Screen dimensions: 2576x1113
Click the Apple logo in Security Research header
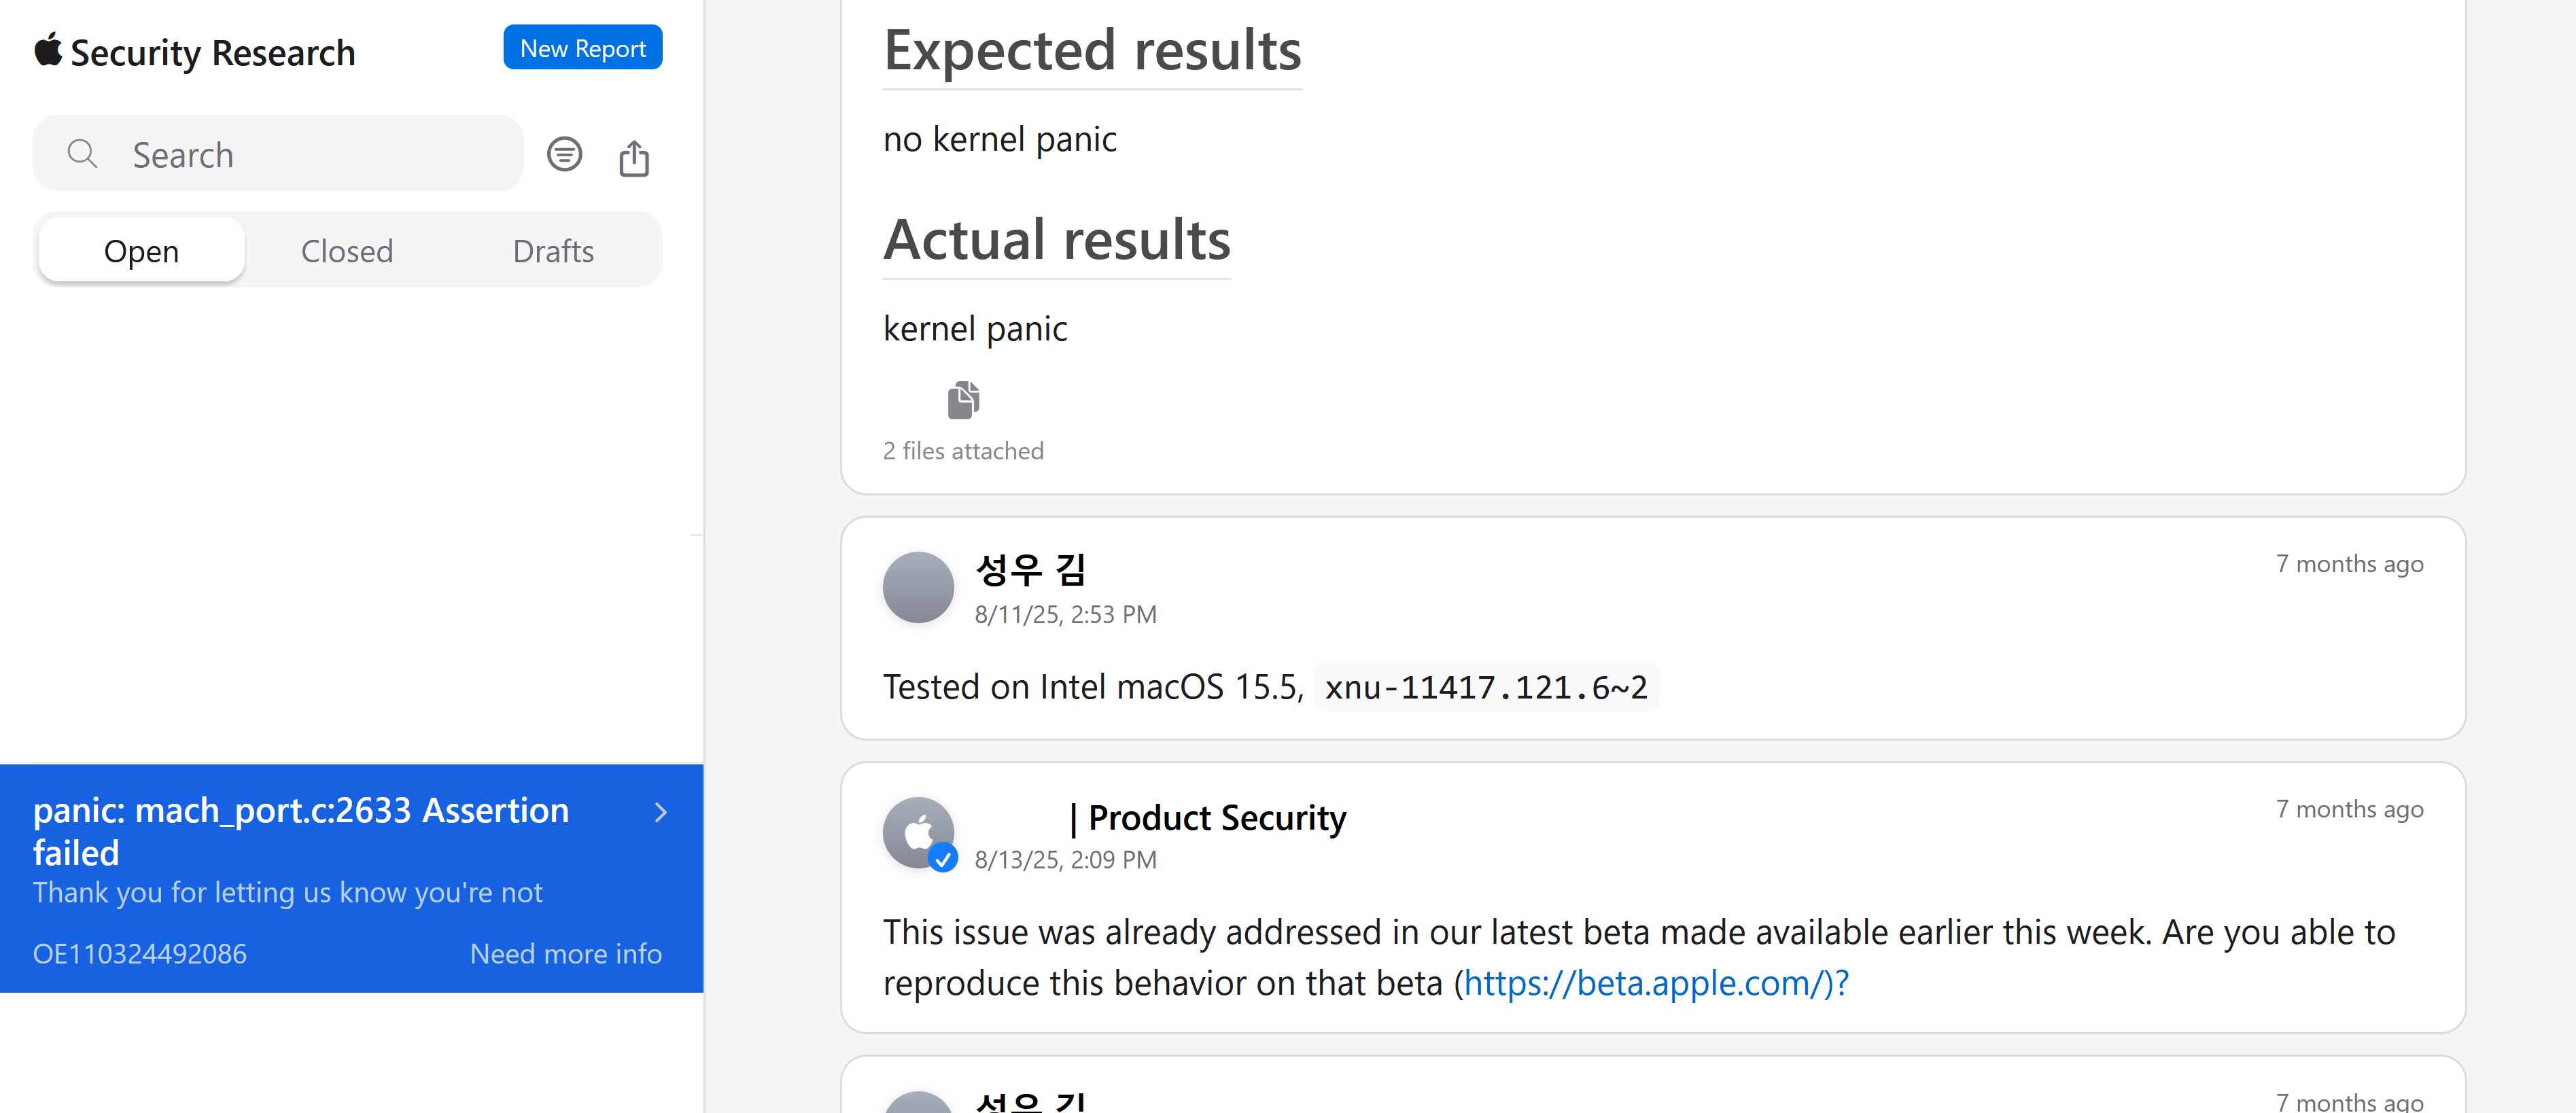tap(48, 50)
